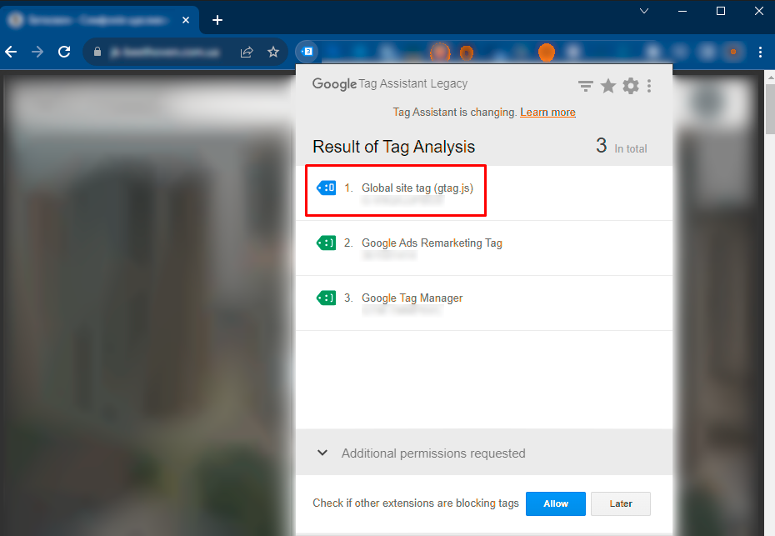The width and height of the screenshot is (775, 536).
Task: Click the site lock security icon
Action: (x=97, y=52)
